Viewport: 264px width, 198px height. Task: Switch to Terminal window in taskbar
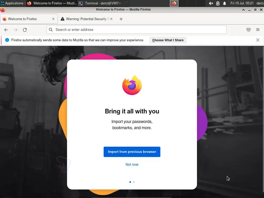click(x=103, y=3)
